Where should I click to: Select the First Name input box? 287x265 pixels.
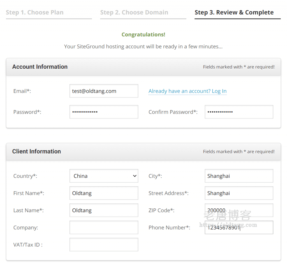tap(104, 193)
